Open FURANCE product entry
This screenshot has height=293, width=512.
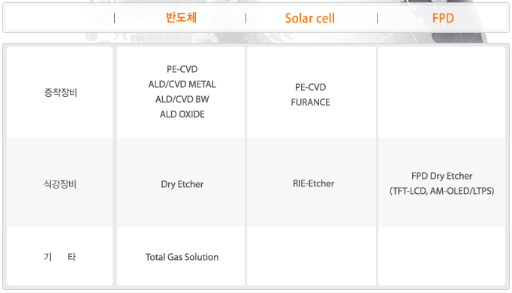[311, 102]
